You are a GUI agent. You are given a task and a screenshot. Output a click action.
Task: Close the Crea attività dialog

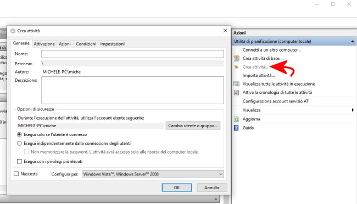[x=225, y=31]
